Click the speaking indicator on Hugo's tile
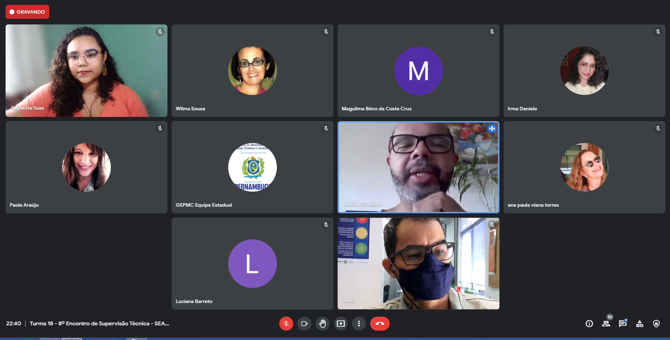 coord(492,128)
